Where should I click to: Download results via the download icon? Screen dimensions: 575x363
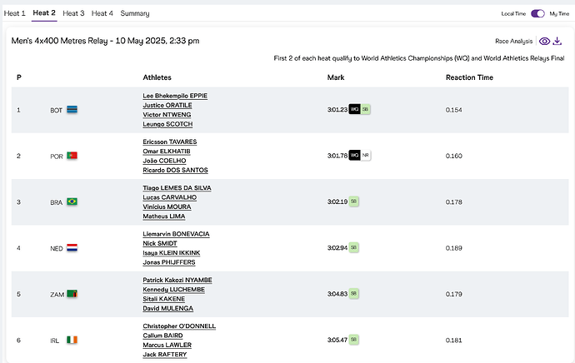557,41
